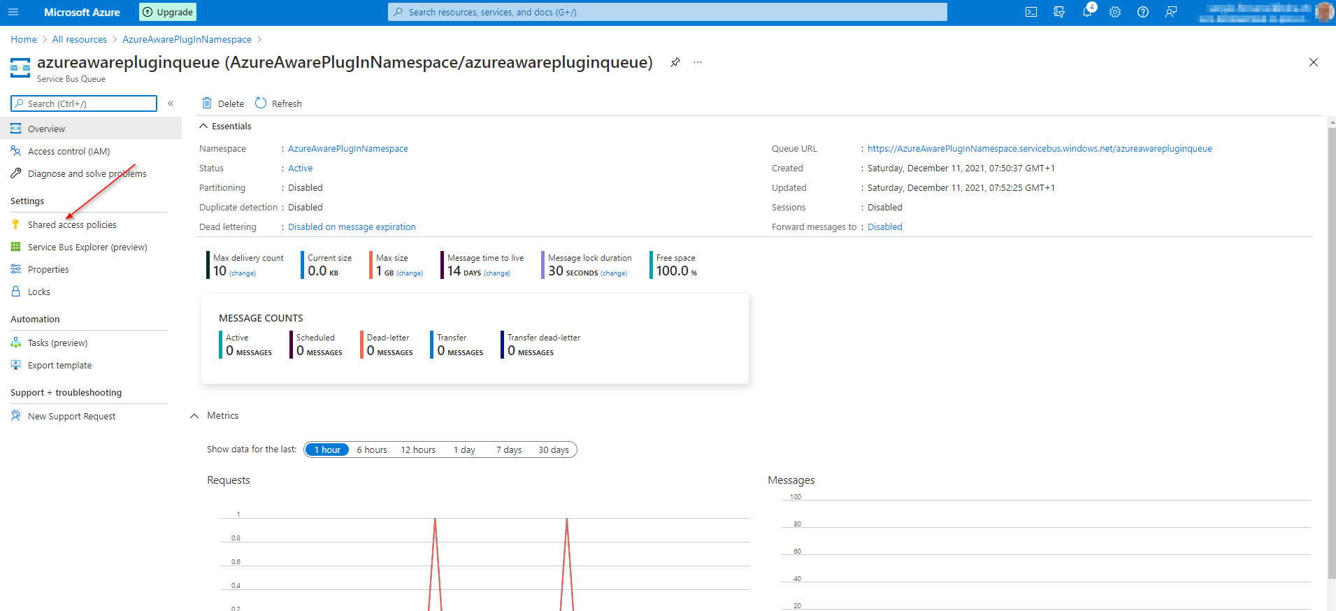Open feedback icon in top bar
Screen dimensions: 1336x611
pos(1171,12)
